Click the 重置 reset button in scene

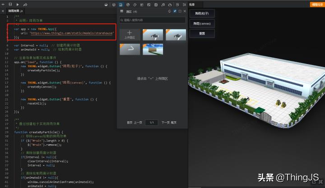click(x=202, y=33)
